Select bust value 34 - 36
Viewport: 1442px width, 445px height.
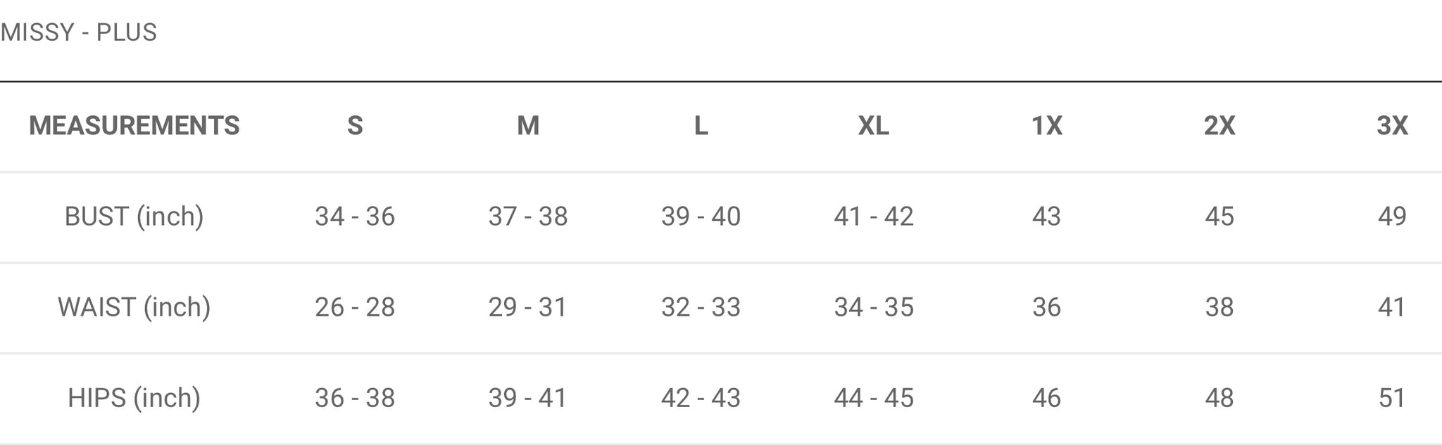(355, 217)
